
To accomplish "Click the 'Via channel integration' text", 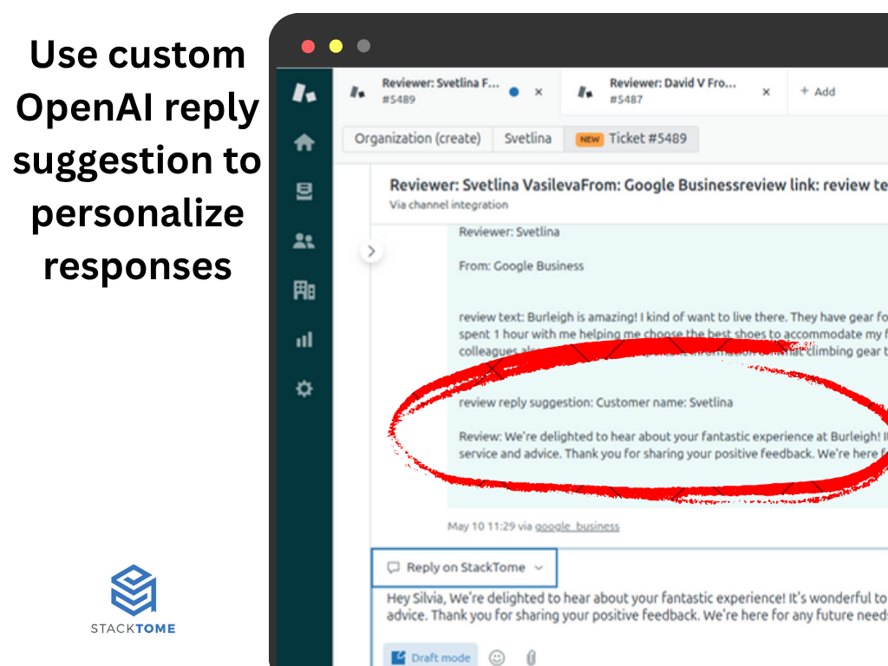I will click(448, 205).
